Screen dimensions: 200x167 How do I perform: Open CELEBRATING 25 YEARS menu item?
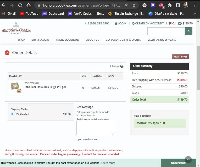tap(162, 40)
